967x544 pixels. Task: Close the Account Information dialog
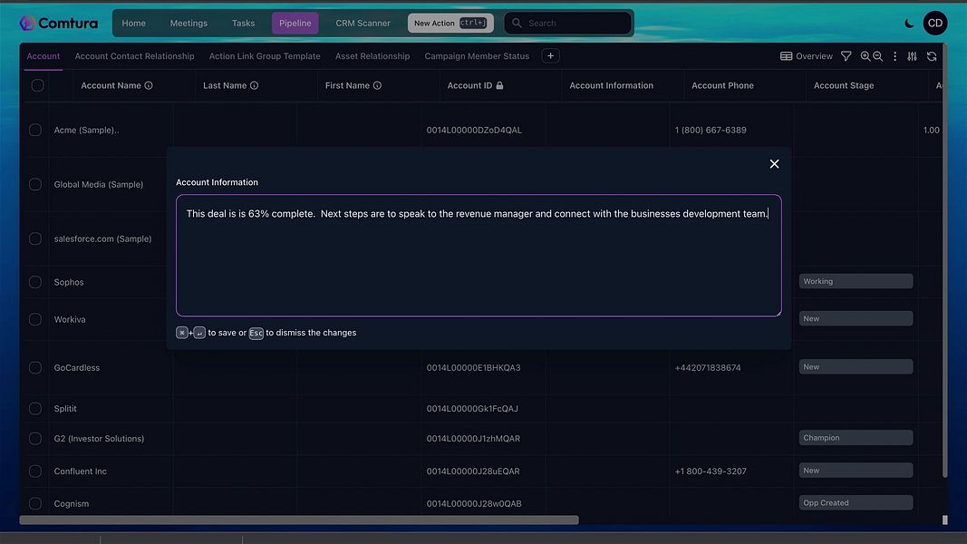click(774, 164)
